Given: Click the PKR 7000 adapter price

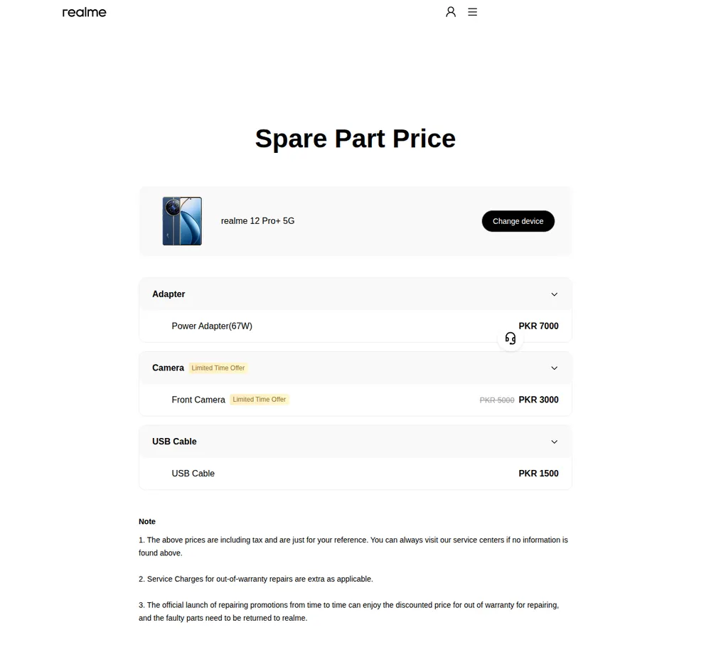Looking at the screenshot, I should click(539, 326).
